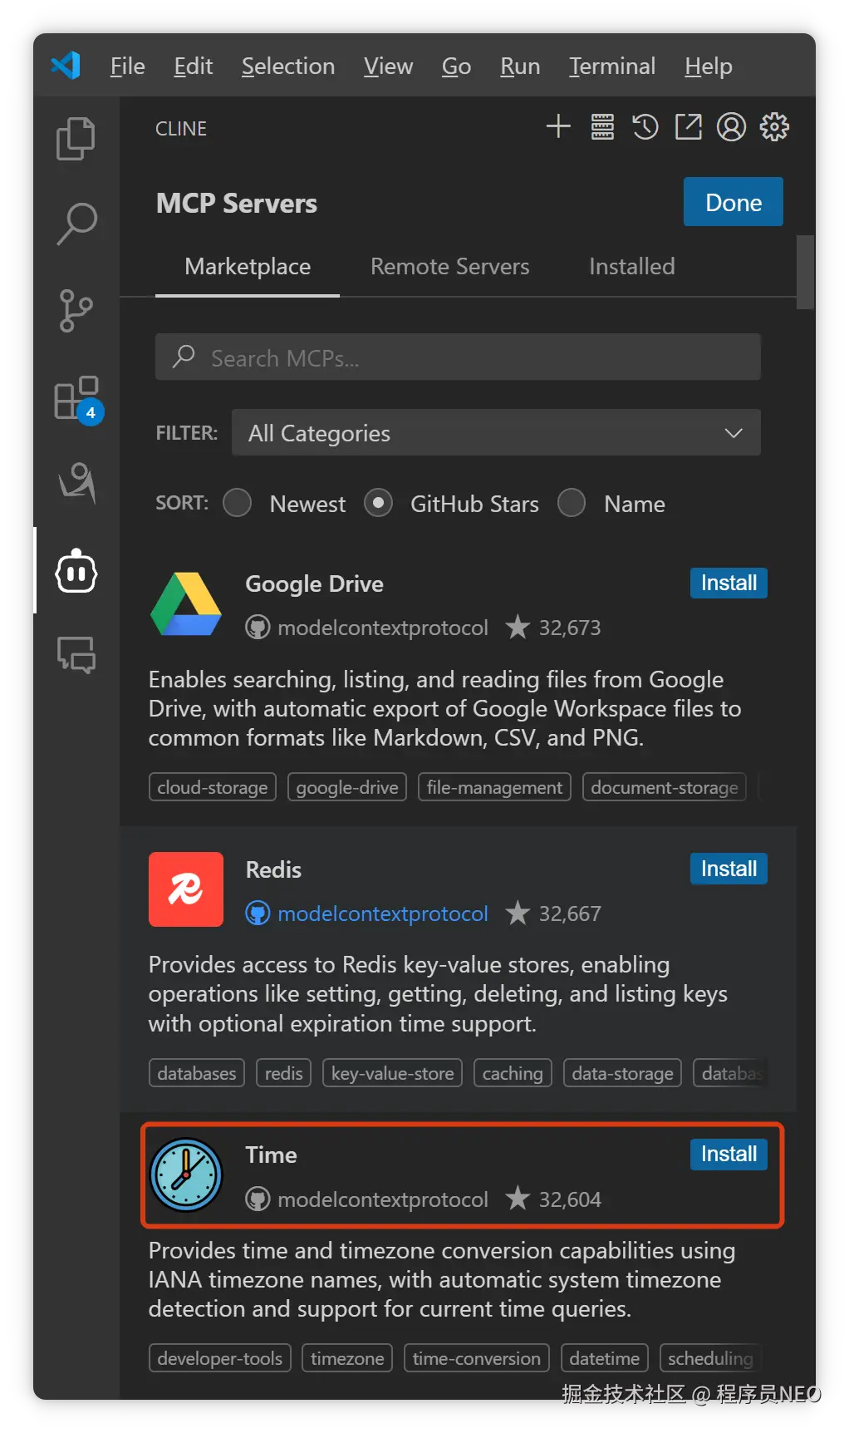849x1433 pixels.
Task: Open the All Categories filter dropdown
Action: point(496,432)
